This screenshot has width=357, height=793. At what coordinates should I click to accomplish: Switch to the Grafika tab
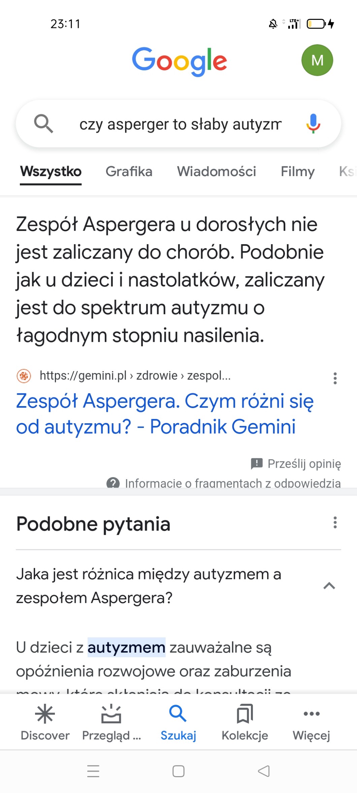129,172
